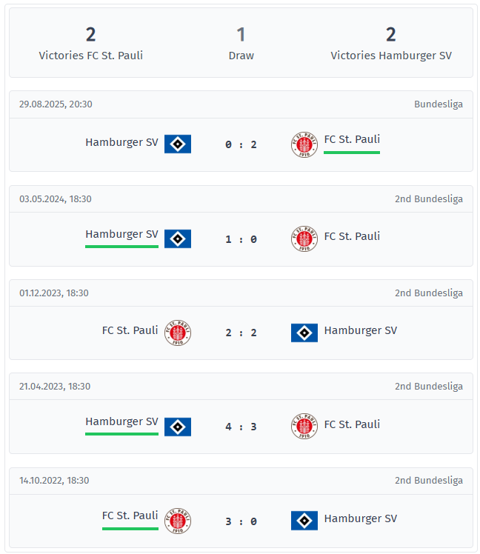Click FC St. Pauli crest in 14.10.2022 match
Screen dimensions: 480x554
tap(178, 521)
